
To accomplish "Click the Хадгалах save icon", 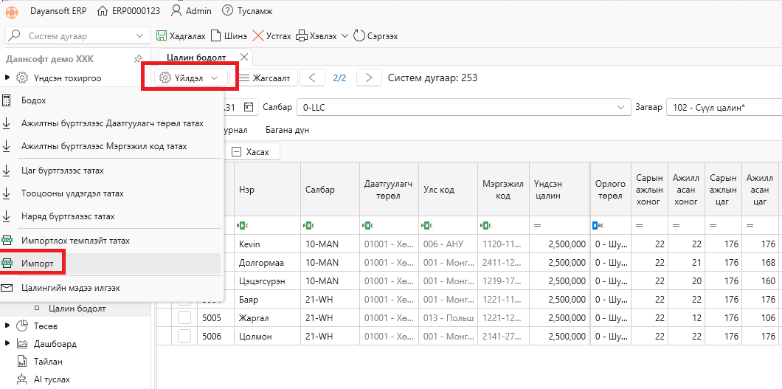I will pos(162,36).
